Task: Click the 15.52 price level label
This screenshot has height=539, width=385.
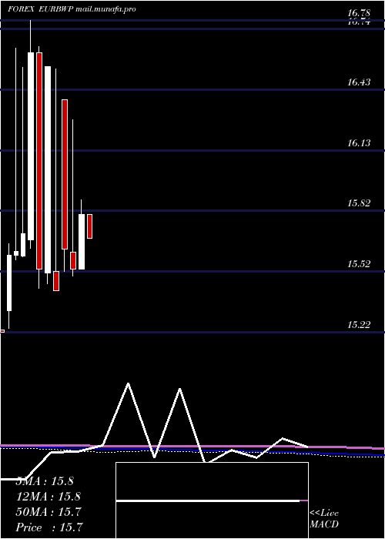Action: [x=359, y=264]
